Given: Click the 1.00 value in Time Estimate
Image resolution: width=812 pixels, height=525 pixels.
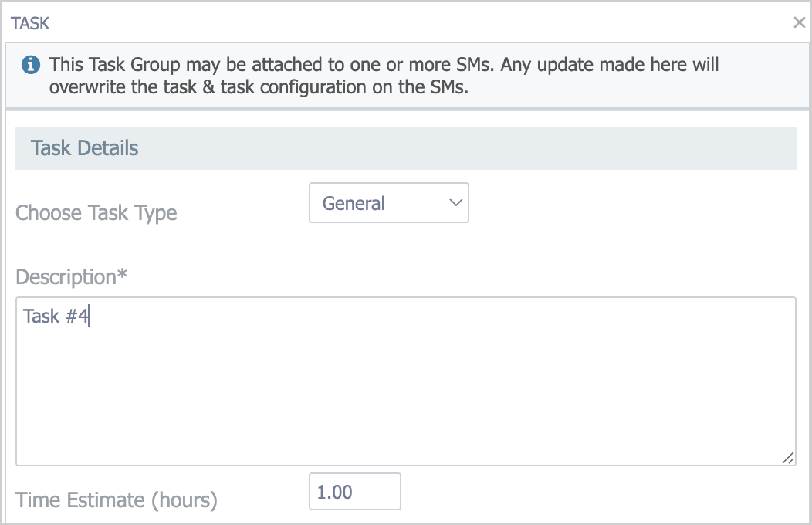Looking at the screenshot, I should (x=335, y=493).
